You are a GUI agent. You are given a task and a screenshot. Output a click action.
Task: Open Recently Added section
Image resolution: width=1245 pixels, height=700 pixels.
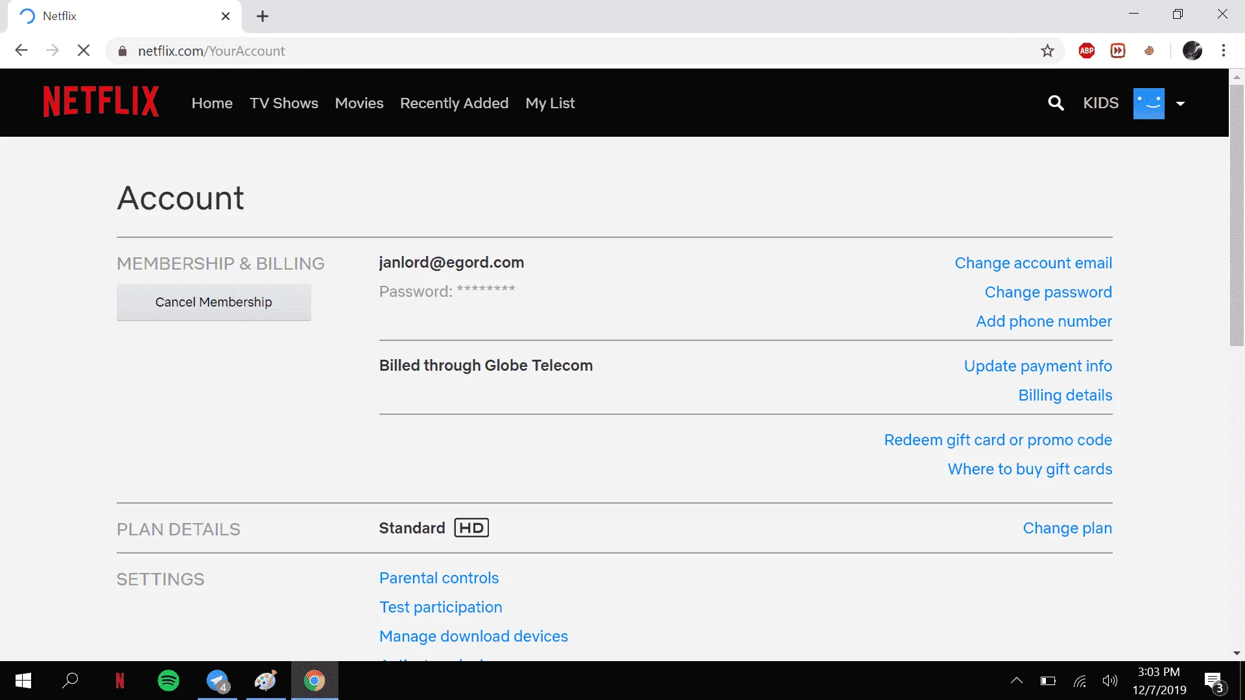(x=454, y=103)
